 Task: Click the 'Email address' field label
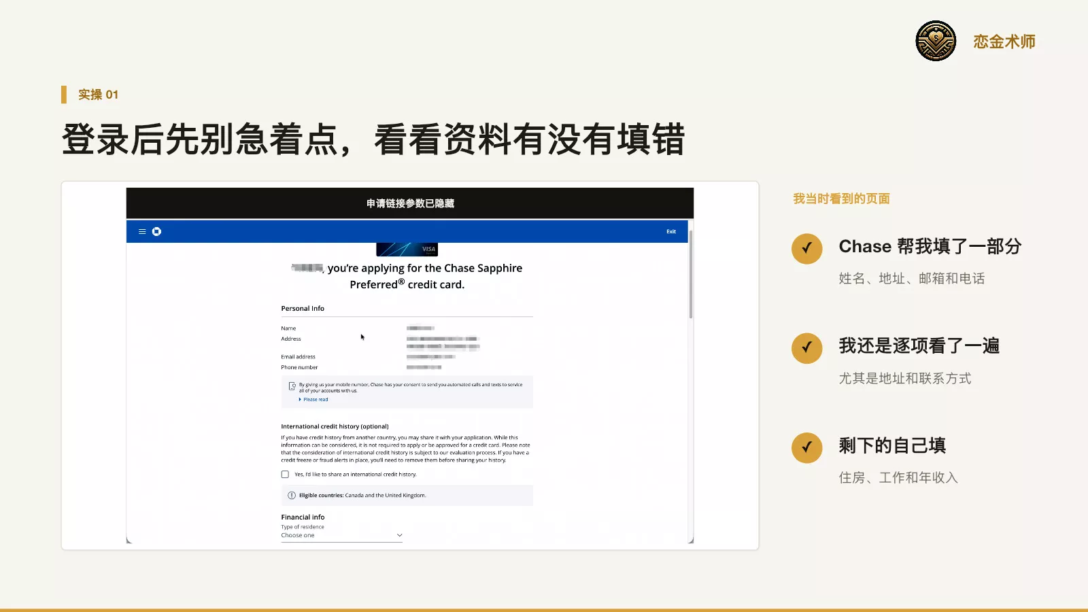coord(298,357)
